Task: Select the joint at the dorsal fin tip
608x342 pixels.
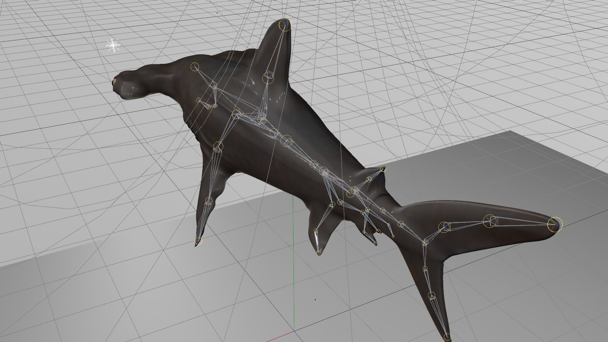Action: (285, 25)
